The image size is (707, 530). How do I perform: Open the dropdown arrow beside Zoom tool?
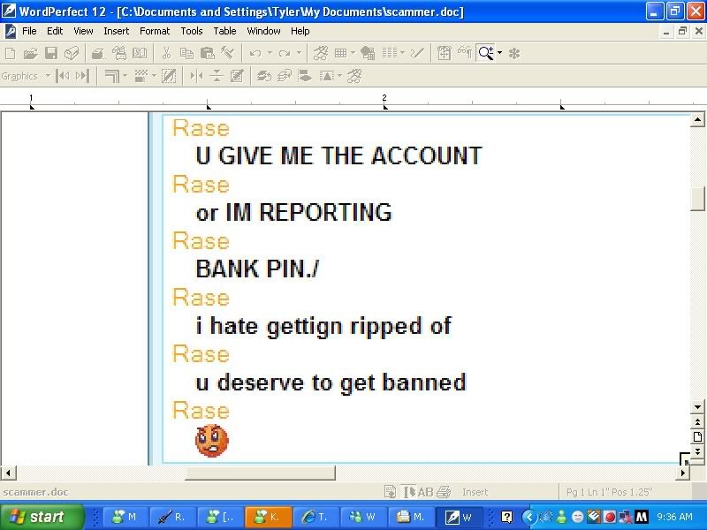tap(499, 54)
